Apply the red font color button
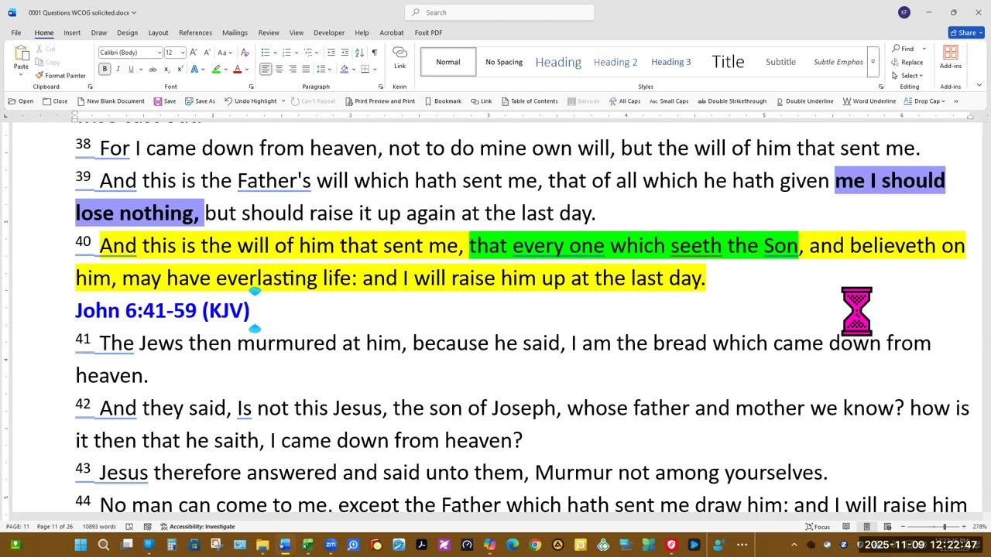Viewport: 991px width, 557px height. [x=237, y=70]
